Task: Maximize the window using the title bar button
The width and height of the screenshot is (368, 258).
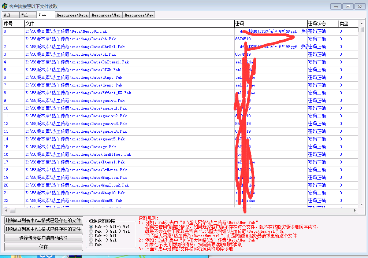Action: click(x=348, y=6)
